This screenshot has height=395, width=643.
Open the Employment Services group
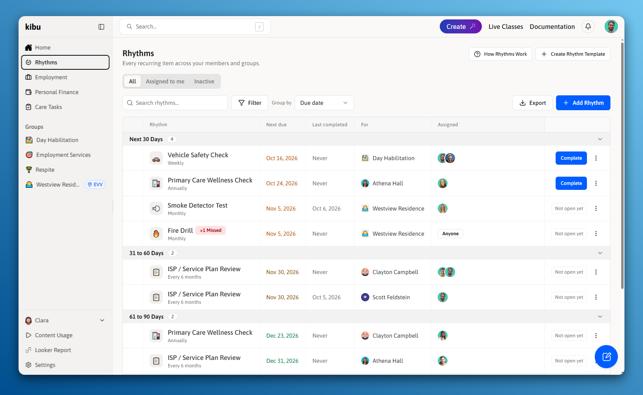click(x=65, y=155)
